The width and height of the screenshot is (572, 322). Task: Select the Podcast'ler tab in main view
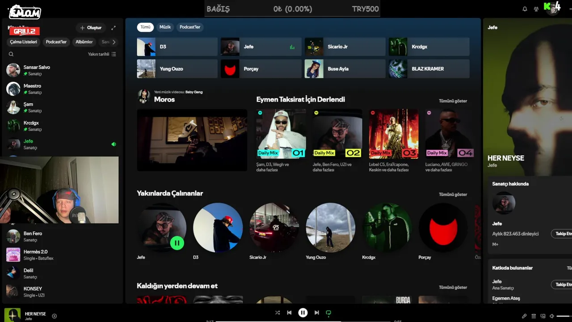[190, 27]
